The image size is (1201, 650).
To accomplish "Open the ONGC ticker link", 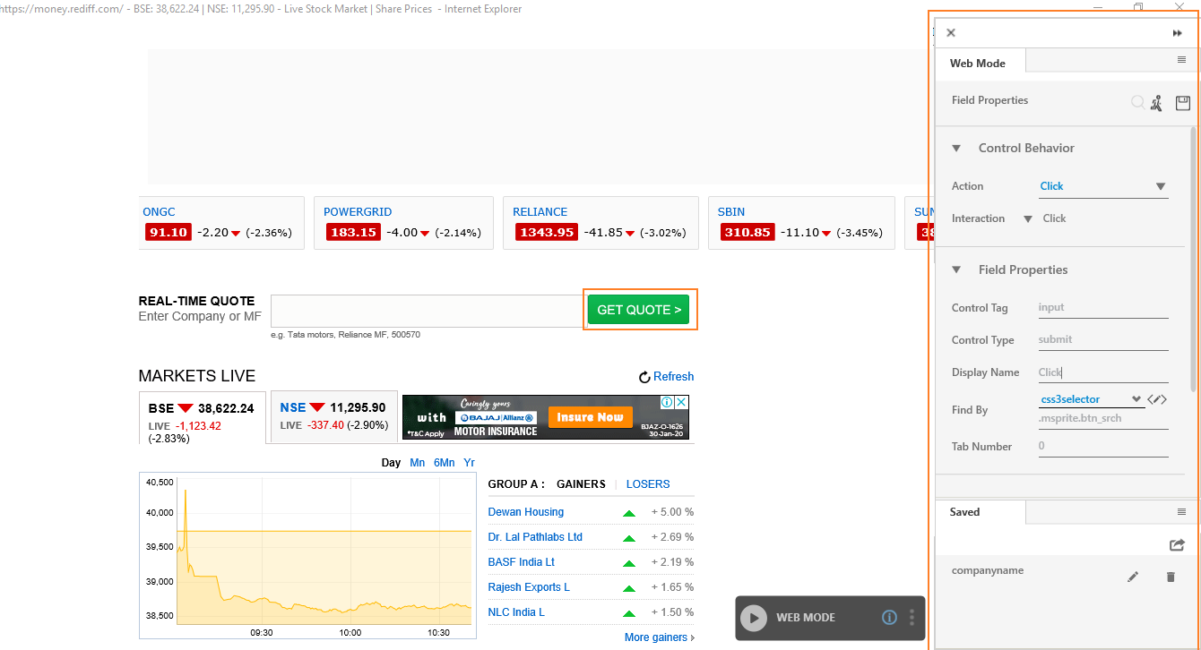I will pos(159,212).
